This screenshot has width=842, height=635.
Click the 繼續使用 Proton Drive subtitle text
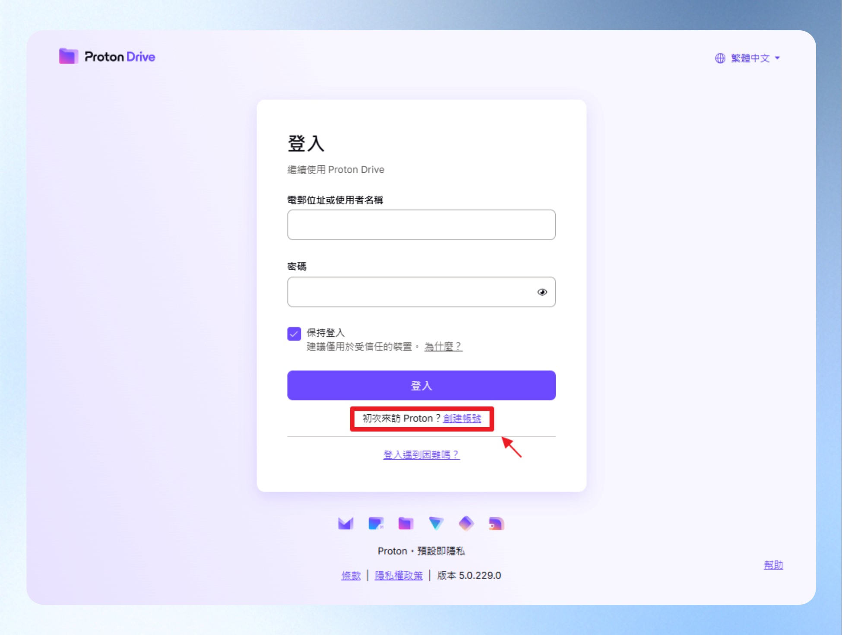(336, 169)
